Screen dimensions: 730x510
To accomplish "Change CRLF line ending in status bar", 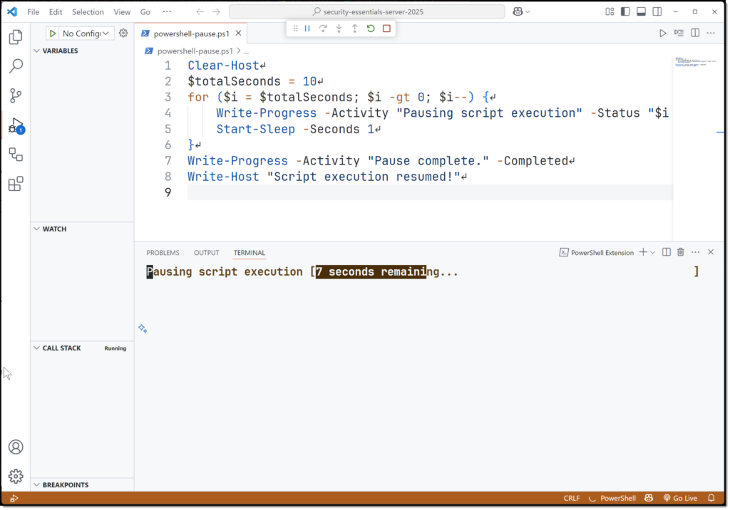I will pyautogui.click(x=572, y=499).
